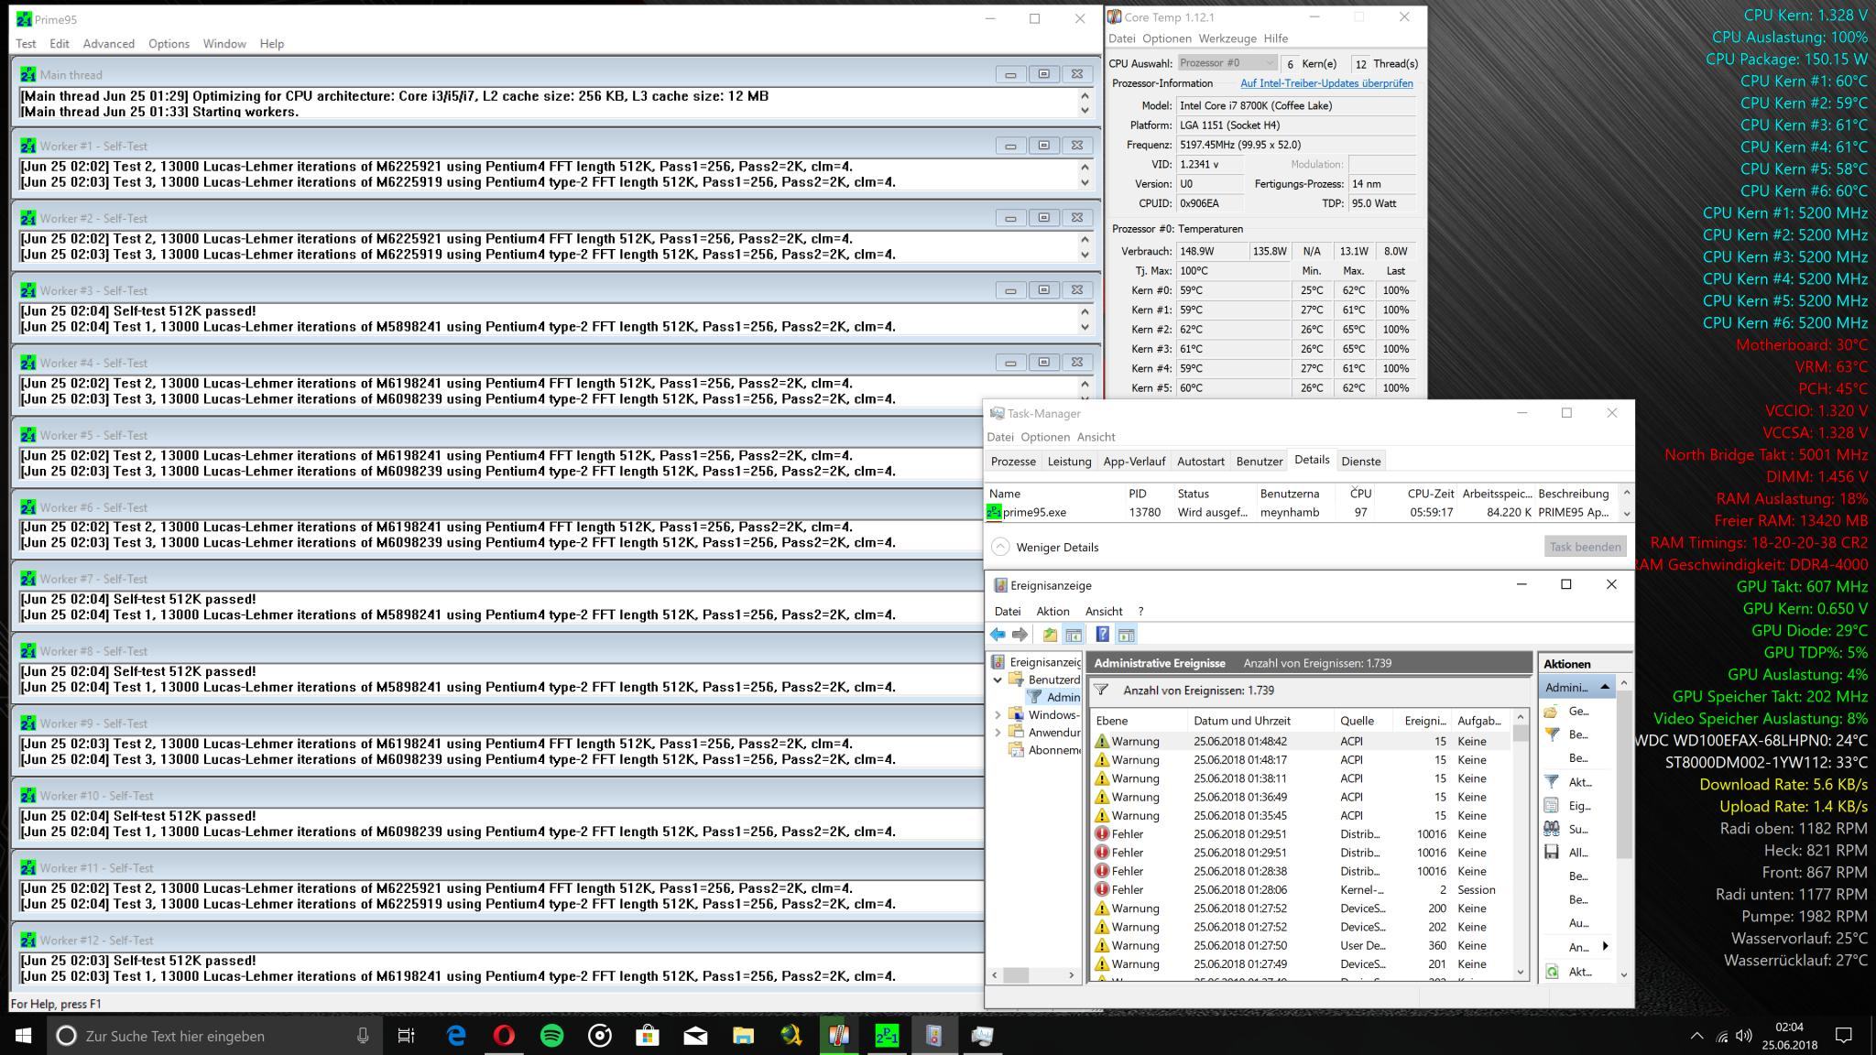Image resolution: width=1876 pixels, height=1055 pixels.
Task: Toggle the action pane toolbar icon
Action: click(x=1127, y=635)
